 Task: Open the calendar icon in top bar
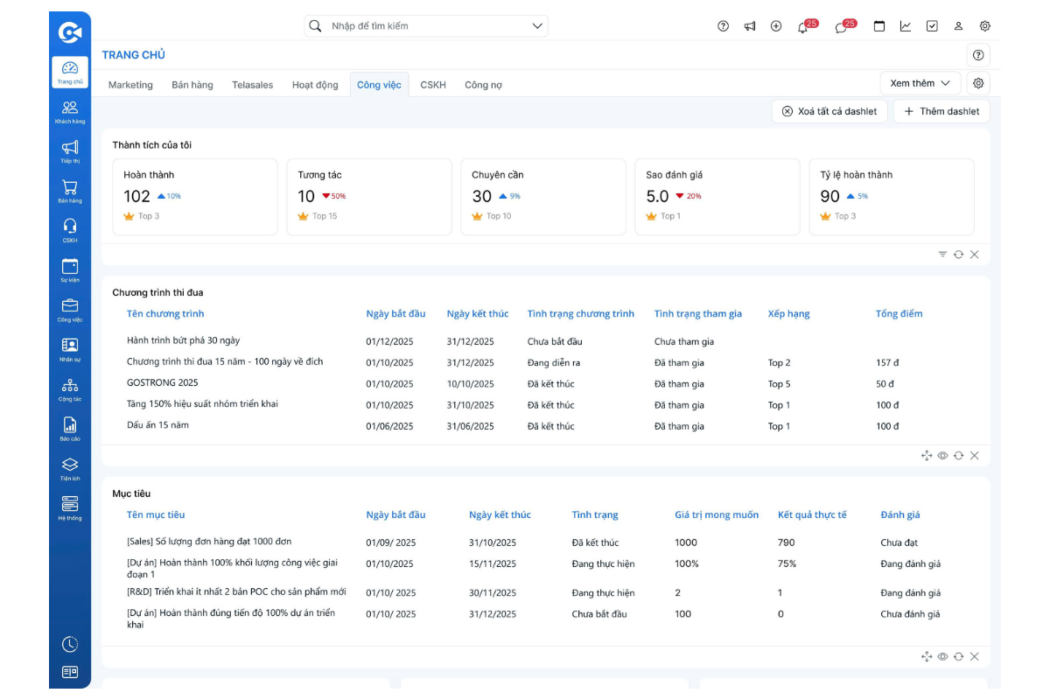pyautogui.click(x=879, y=26)
